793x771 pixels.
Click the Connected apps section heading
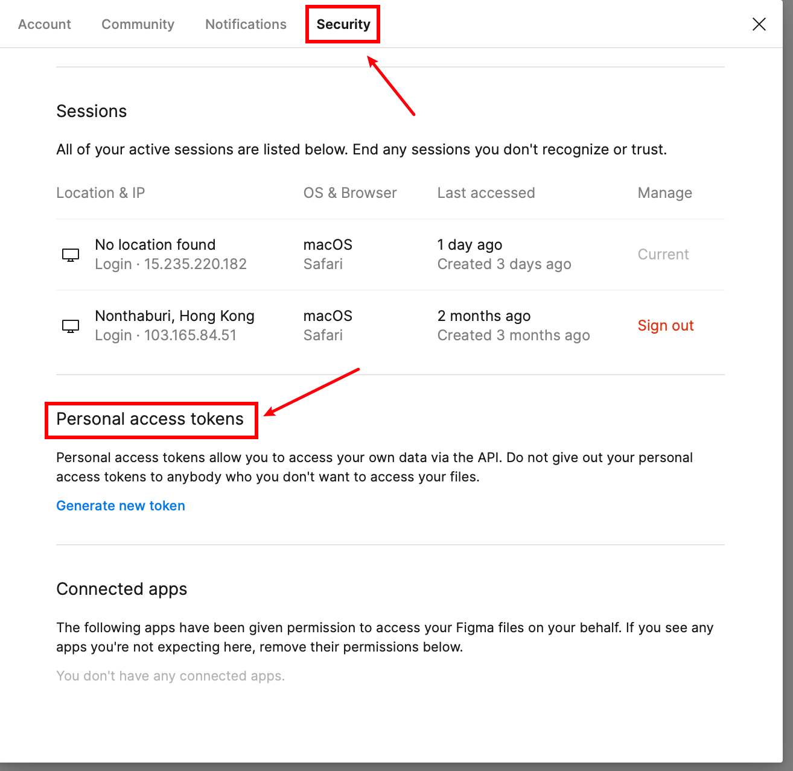[x=121, y=589]
